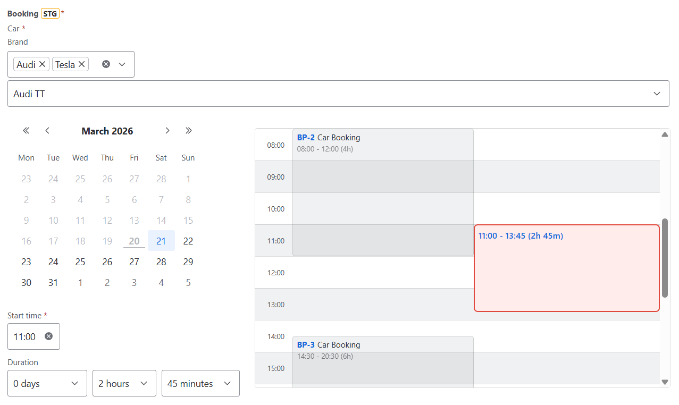Viewport: 679px width, 405px height.
Task: Open the Audi TT car dropdown
Action: 338,94
